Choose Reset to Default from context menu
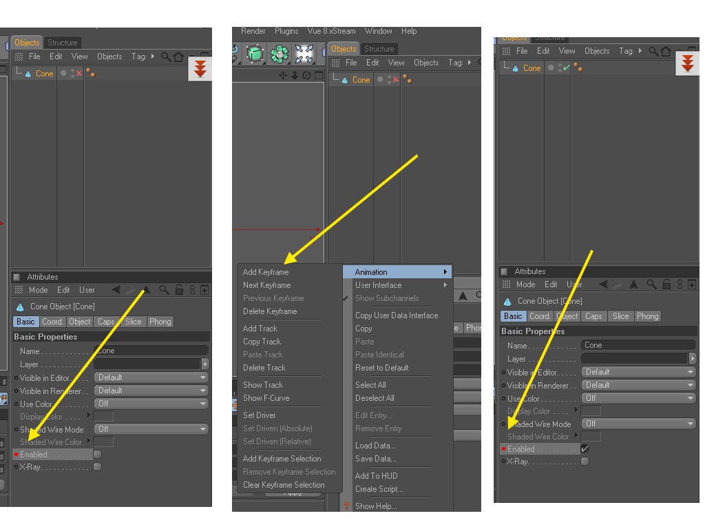705x529 pixels. coord(381,368)
